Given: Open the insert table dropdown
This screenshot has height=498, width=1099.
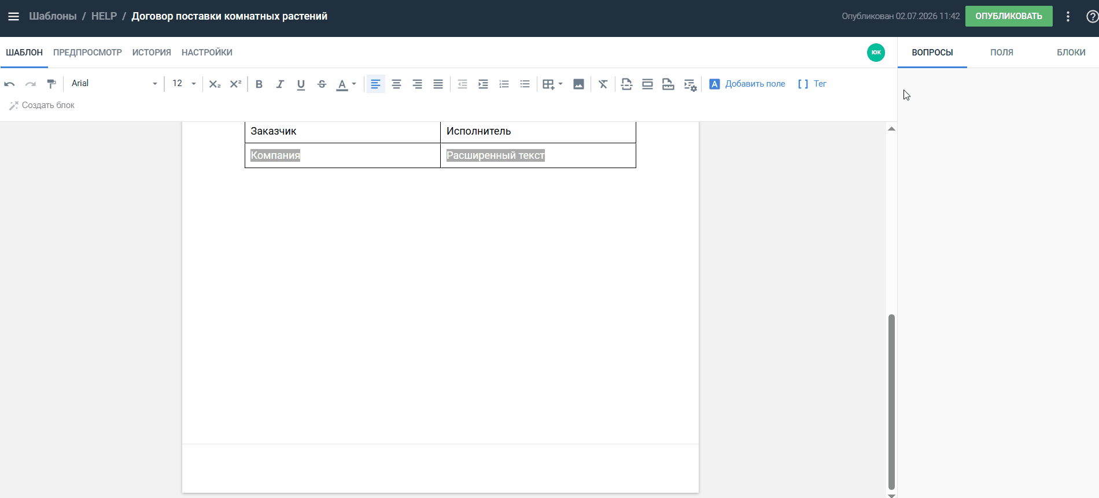Looking at the screenshot, I should (x=552, y=84).
